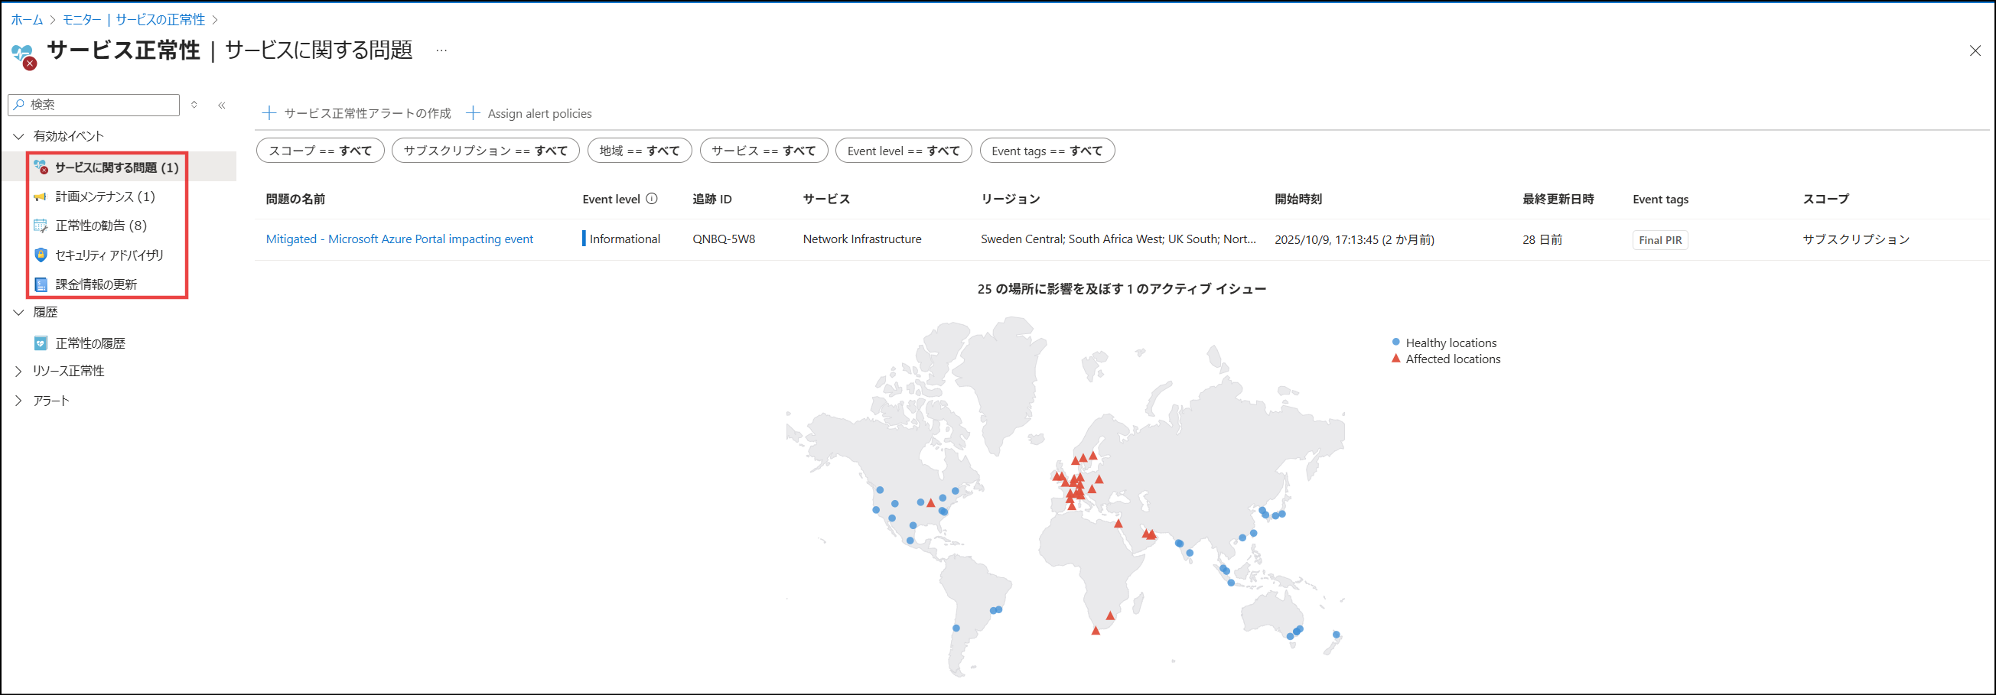Click the plus icon for サービス正常性アラートの作成
1996x695 pixels.
pos(269,113)
